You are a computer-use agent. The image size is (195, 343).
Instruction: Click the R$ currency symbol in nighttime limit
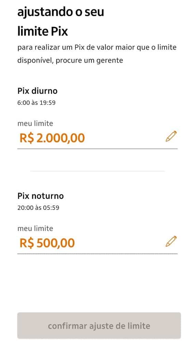(x=27, y=243)
